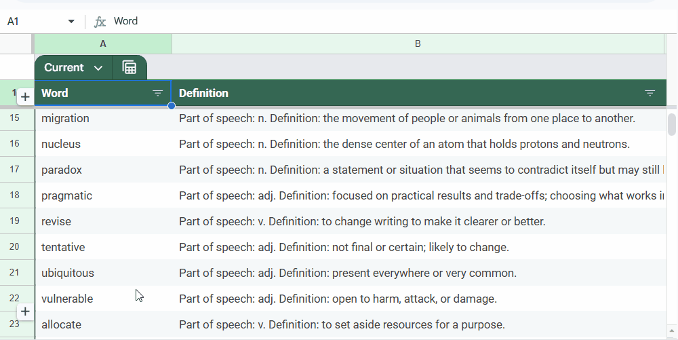This screenshot has height=340, width=678.
Task: Click the A1 name box field
Action: click(34, 22)
